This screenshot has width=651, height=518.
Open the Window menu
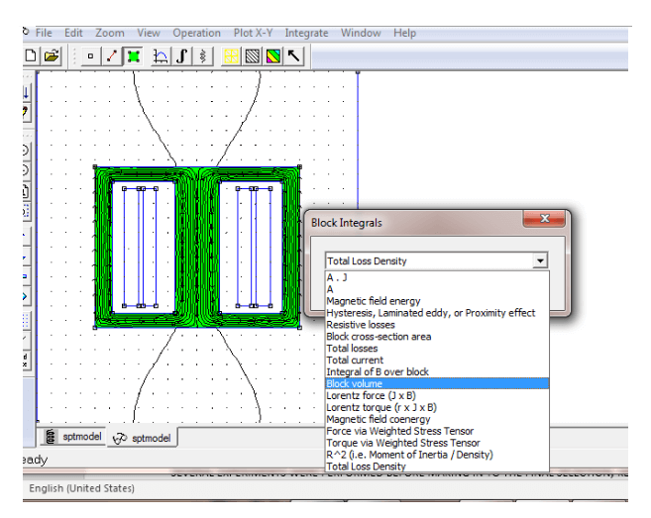point(361,33)
